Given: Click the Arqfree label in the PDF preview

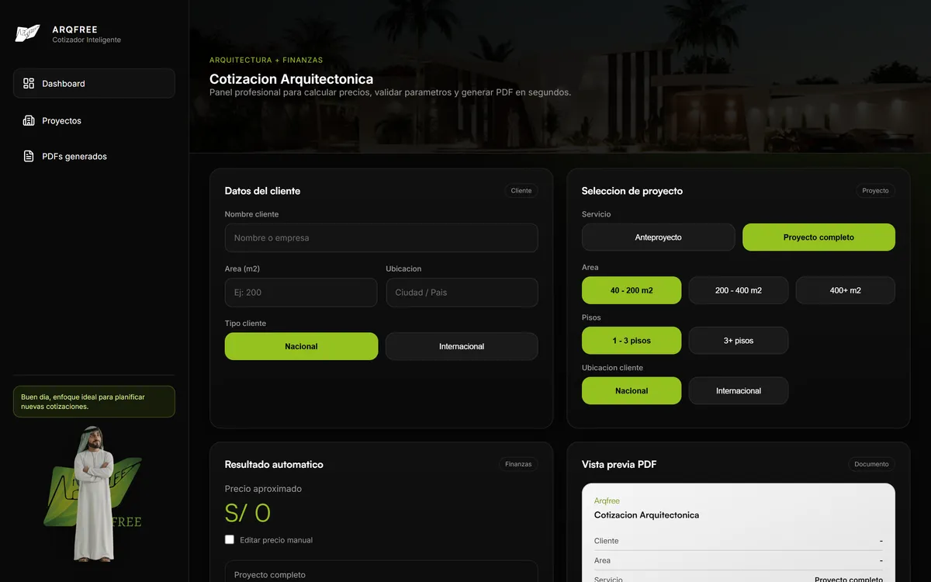Looking at the screenshot, I should pyautogui.click(x=607, y=501).
